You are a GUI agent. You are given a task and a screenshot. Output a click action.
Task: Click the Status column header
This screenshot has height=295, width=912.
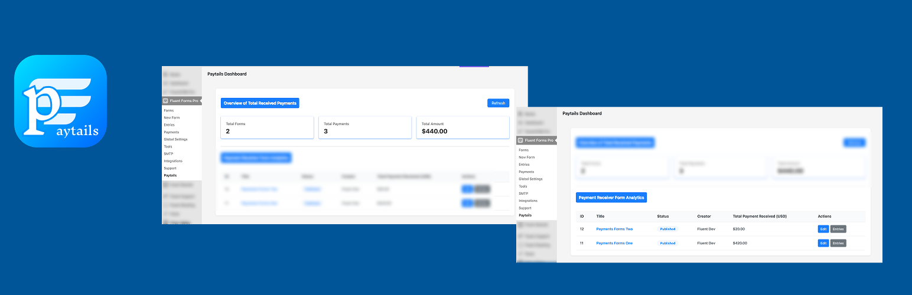663,217
